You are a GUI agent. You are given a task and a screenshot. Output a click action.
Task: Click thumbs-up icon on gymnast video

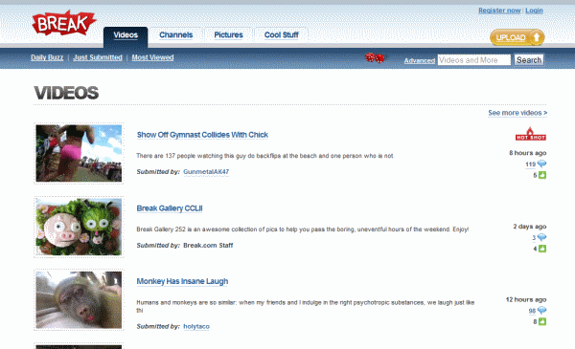[542, 175]
